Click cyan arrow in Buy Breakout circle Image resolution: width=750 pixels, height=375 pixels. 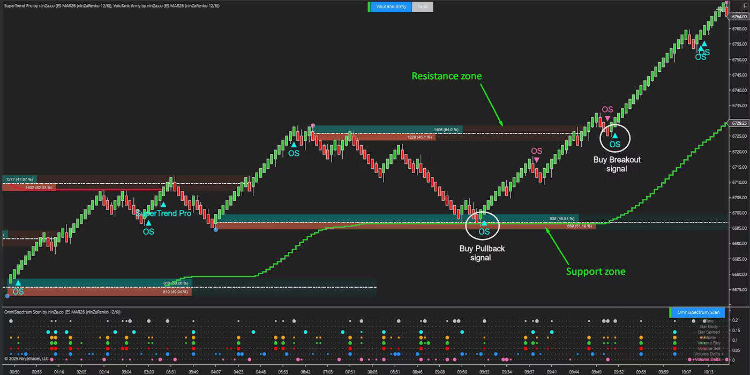coord(615,136)
